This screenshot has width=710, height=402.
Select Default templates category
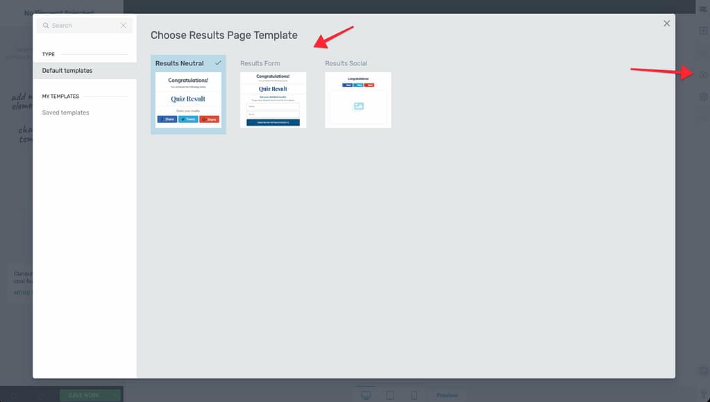pos(67,71)
